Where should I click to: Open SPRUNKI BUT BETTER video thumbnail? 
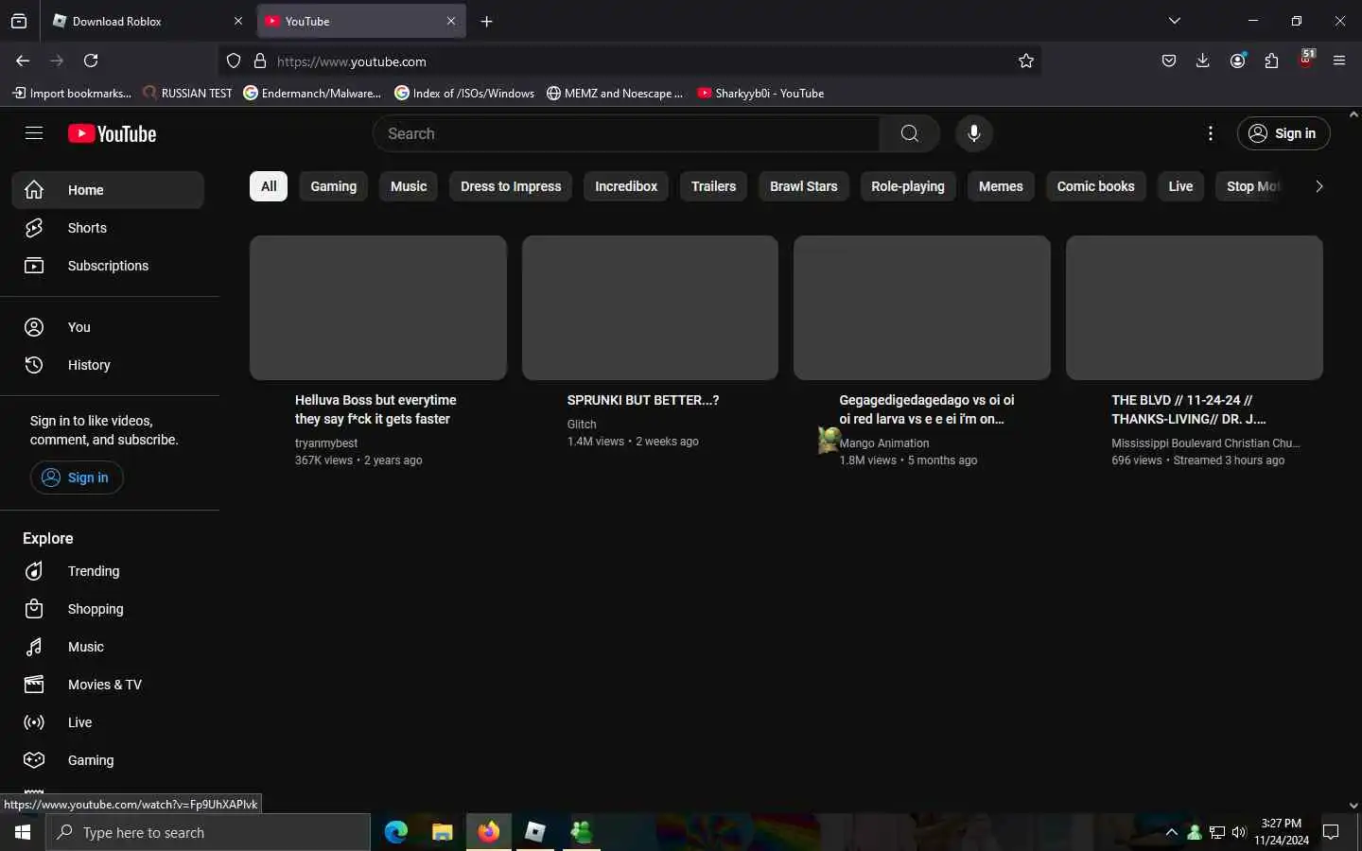click(x=650, y=307)
